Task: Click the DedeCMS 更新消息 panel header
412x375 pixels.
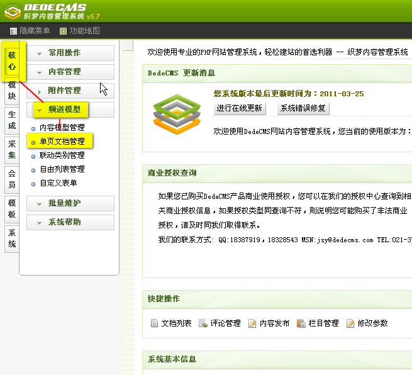Action: (x=277, y=74)
